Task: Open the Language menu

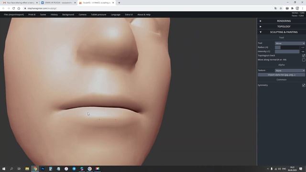Action: point(116,15)
